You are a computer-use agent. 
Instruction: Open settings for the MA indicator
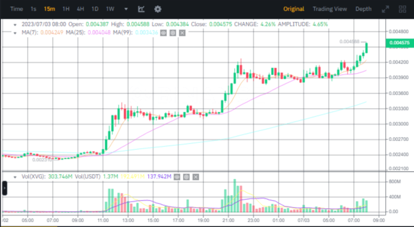pos(173,33)
